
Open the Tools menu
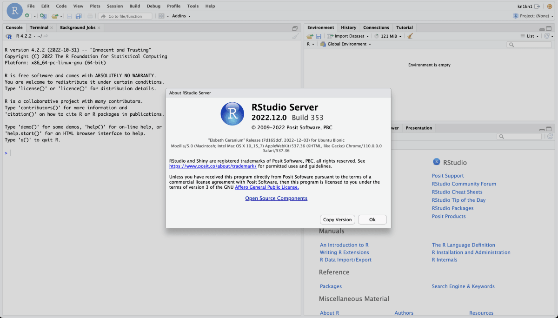pos(193,6)
